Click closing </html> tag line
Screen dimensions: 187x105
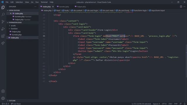tap(53, 81)
